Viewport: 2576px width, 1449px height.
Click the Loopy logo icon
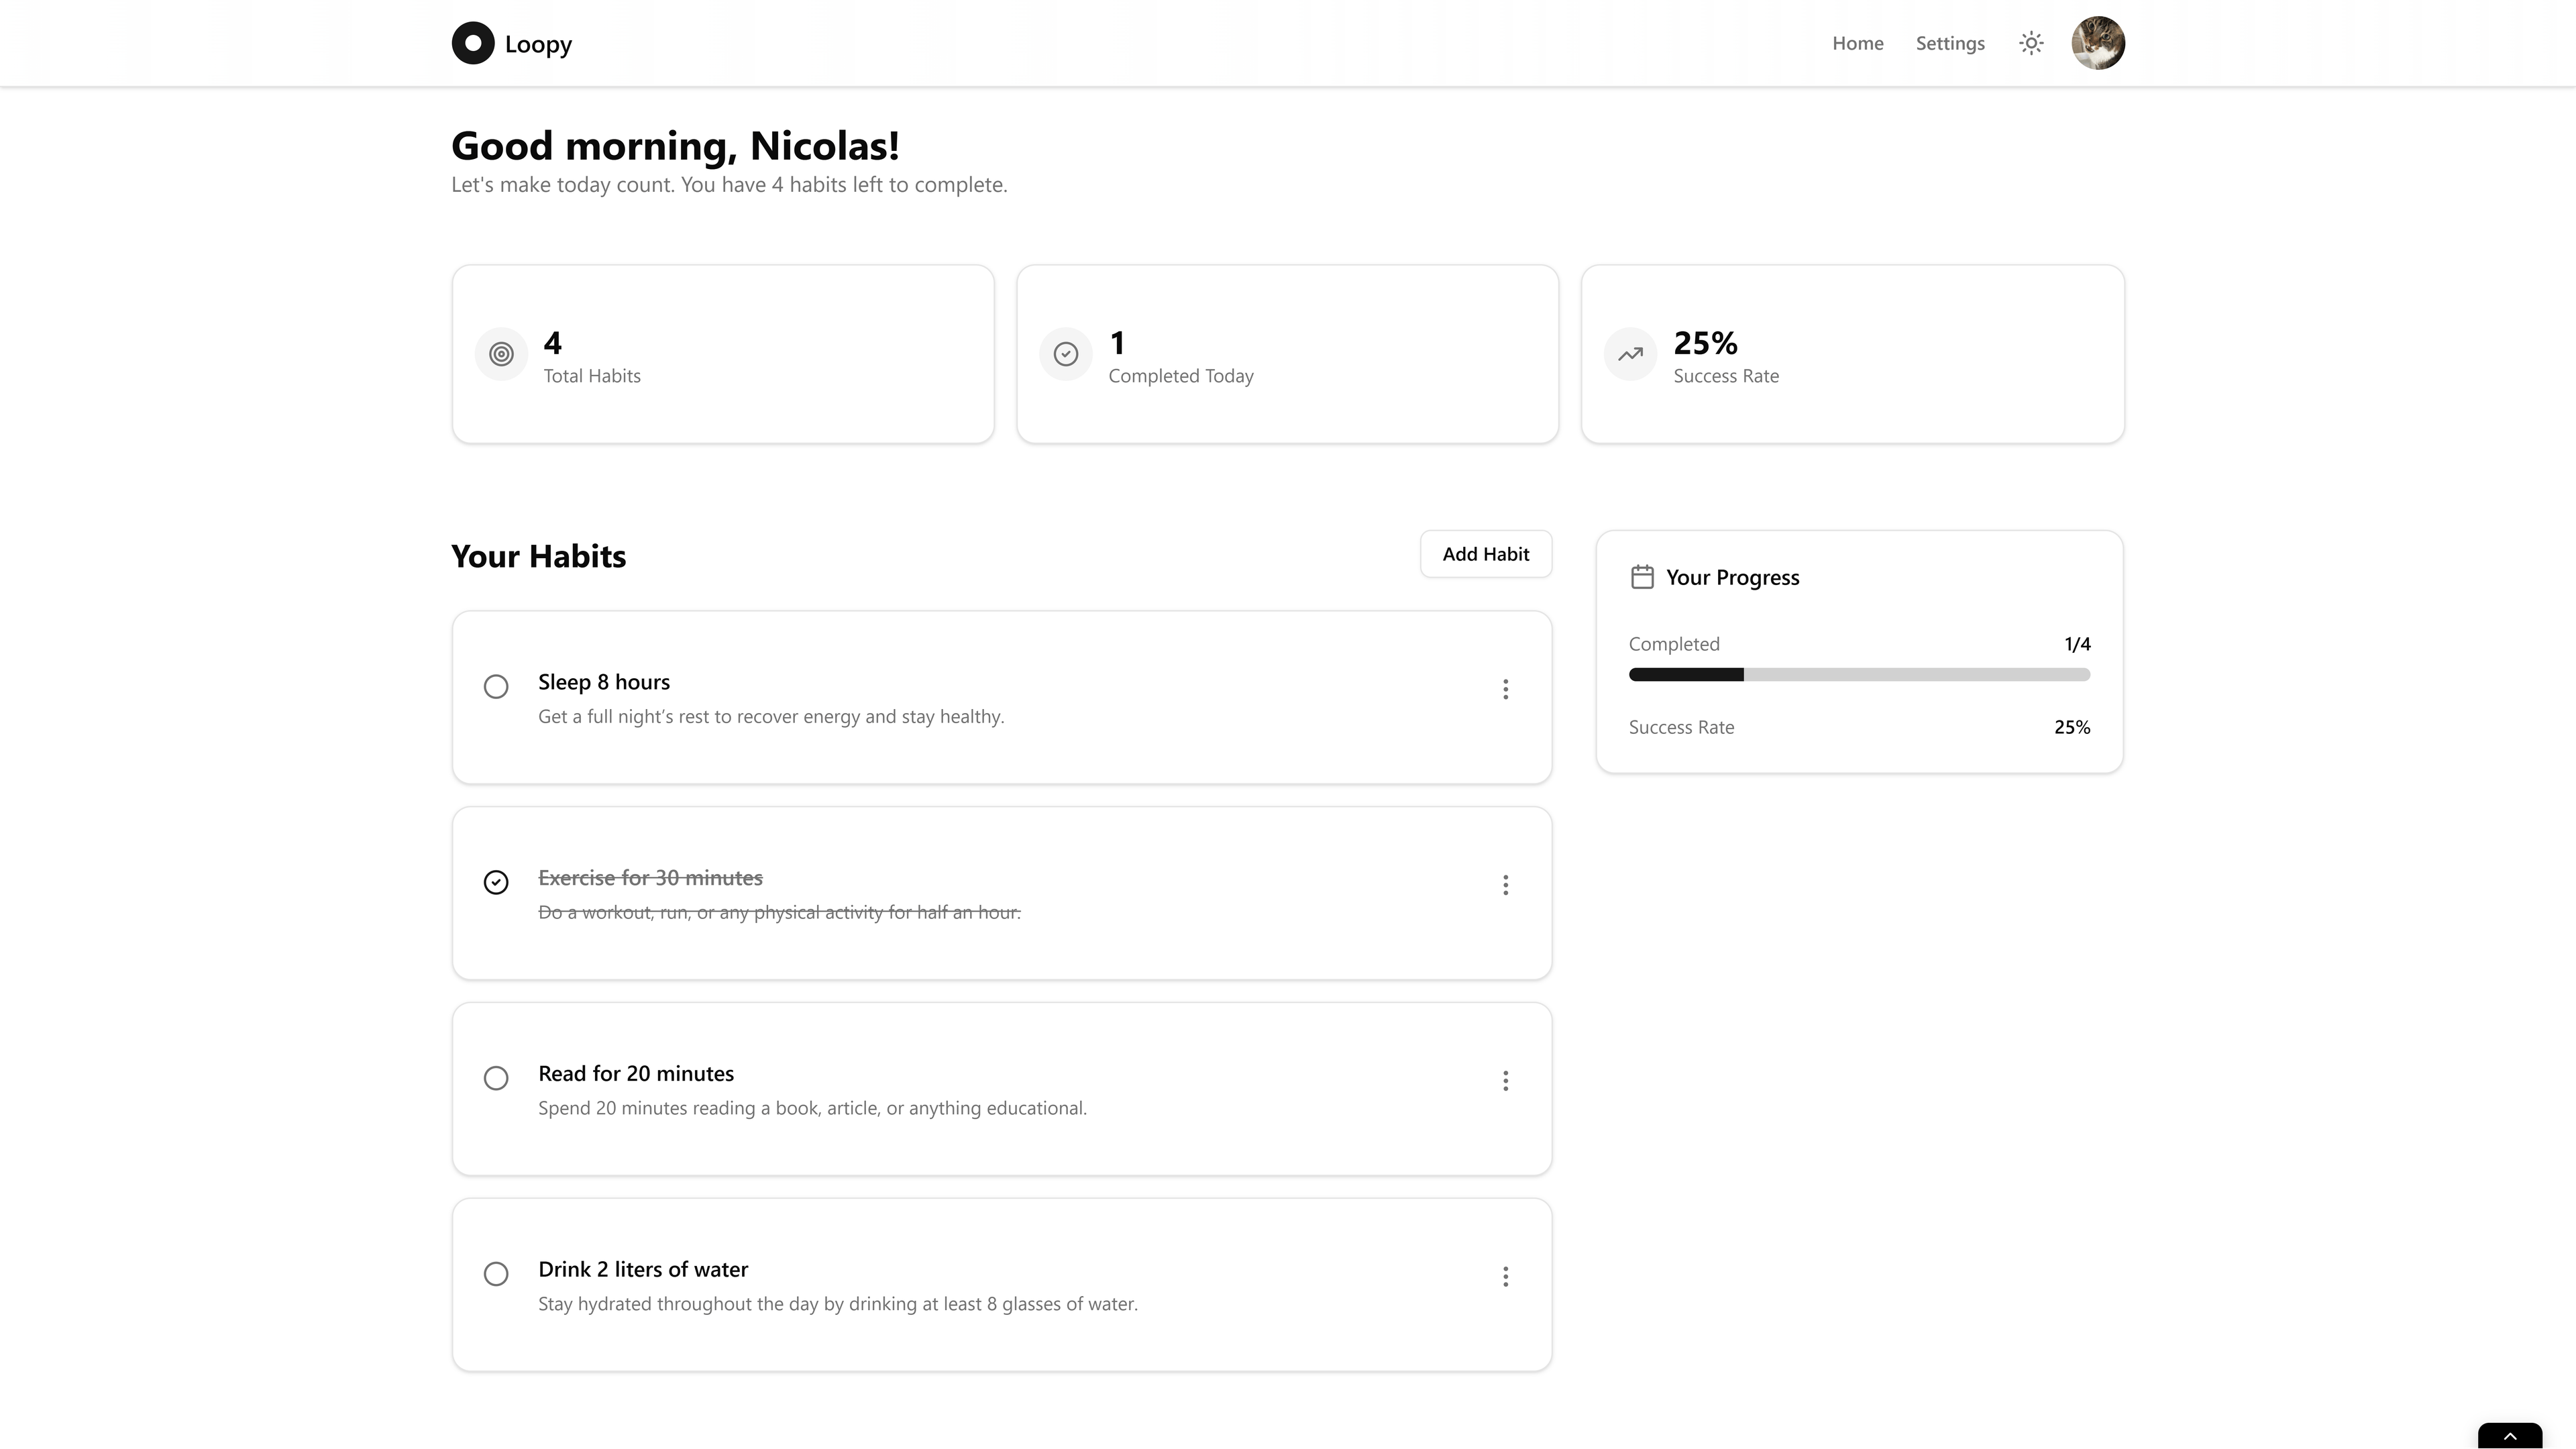pyautogui.click(x=472, y=42)
